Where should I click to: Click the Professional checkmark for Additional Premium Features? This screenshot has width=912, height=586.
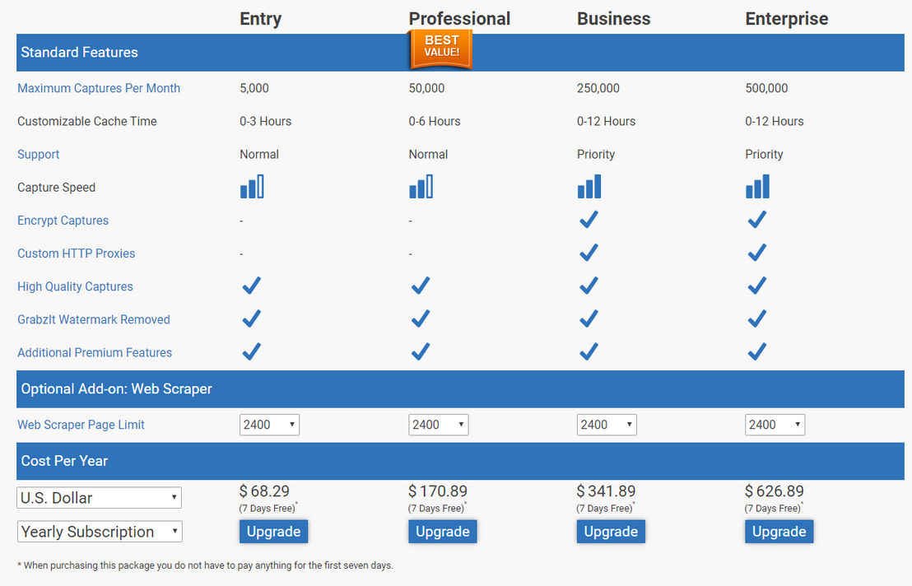point(420,351)
